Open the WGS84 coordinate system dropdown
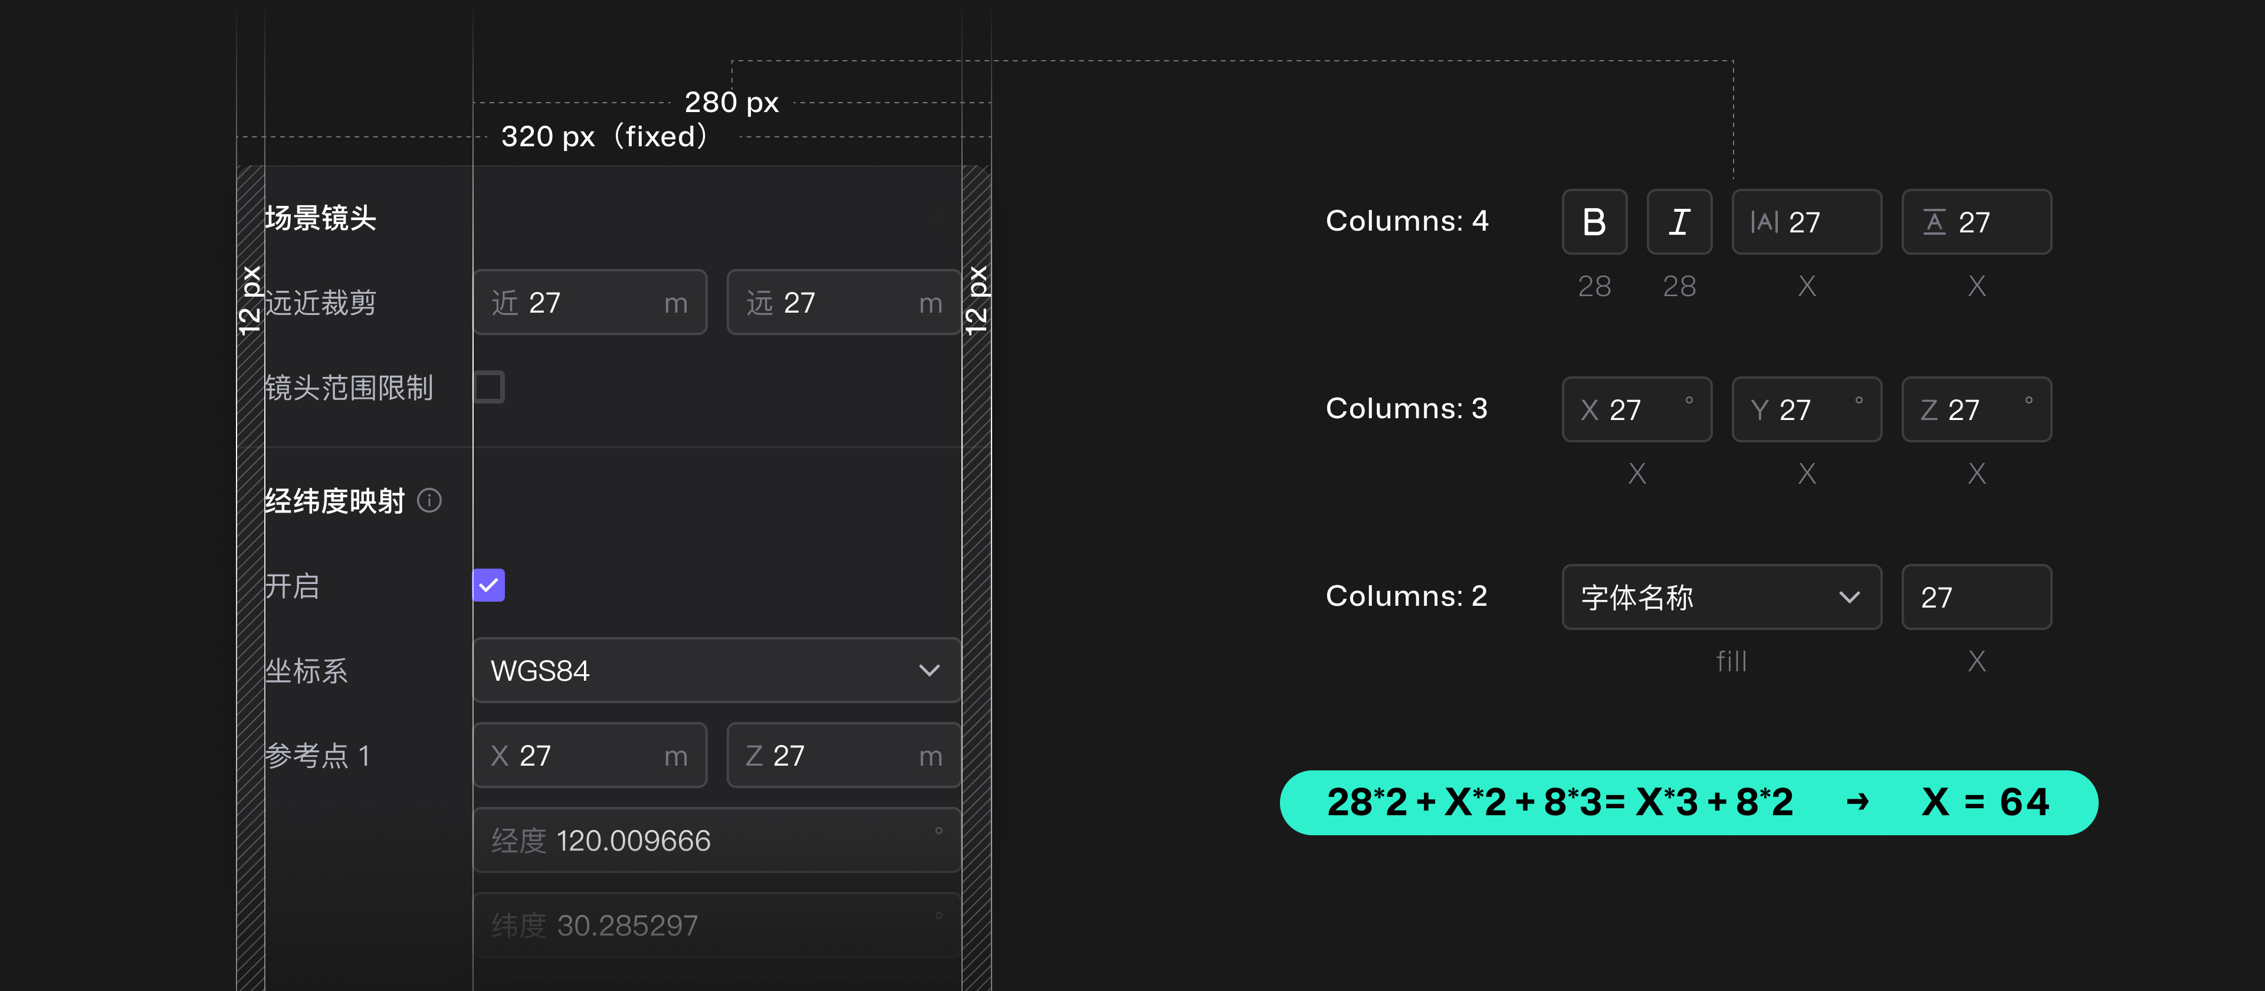2265x991 pixels. [715, 670]
